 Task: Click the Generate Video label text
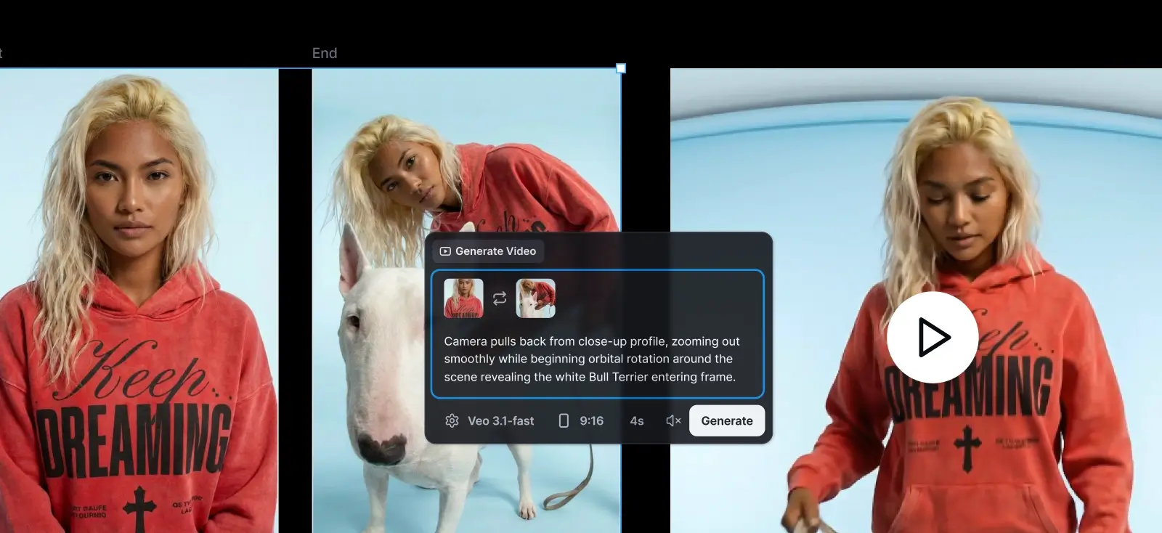click(x=495, y=251)
